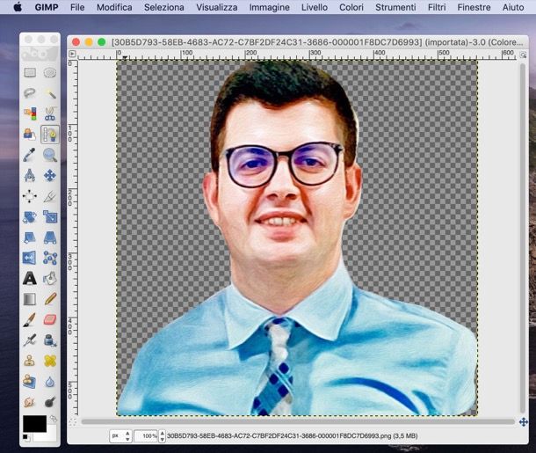536x453 pixels.
Task: Select the Alignment tool
Action: (x=30, y=196)
